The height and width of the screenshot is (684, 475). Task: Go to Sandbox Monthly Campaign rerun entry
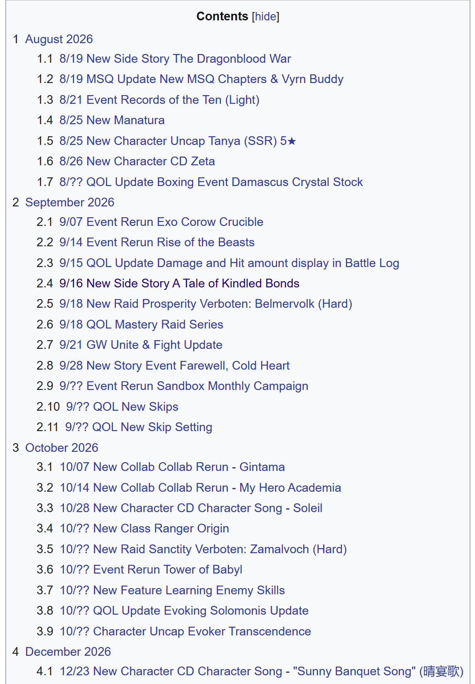(x=184, y=386)
